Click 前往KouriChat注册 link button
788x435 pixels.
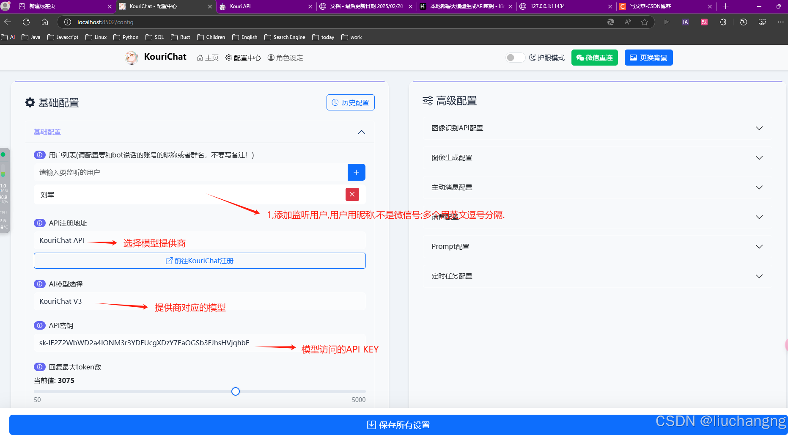tap(200, 261)
